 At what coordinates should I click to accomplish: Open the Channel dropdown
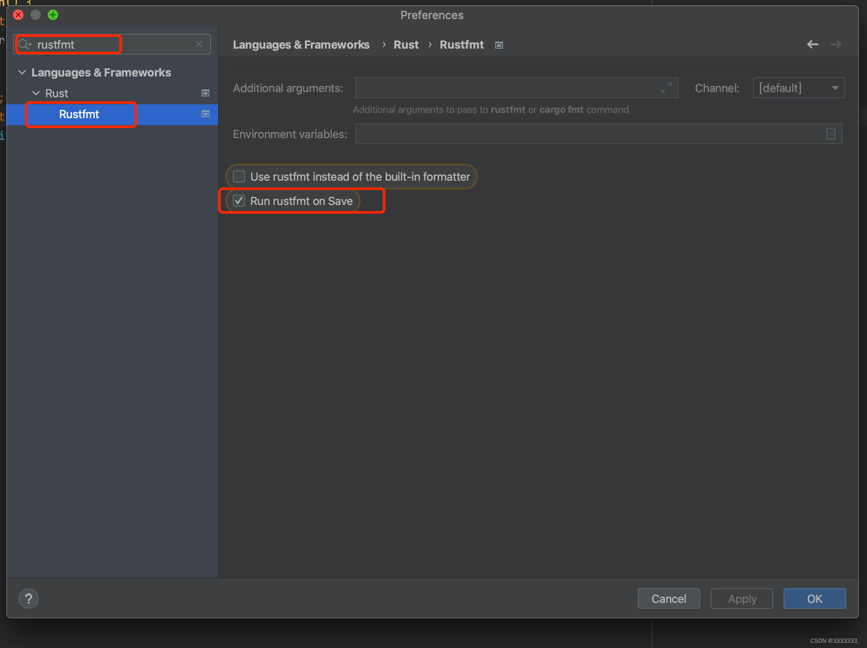798,88
